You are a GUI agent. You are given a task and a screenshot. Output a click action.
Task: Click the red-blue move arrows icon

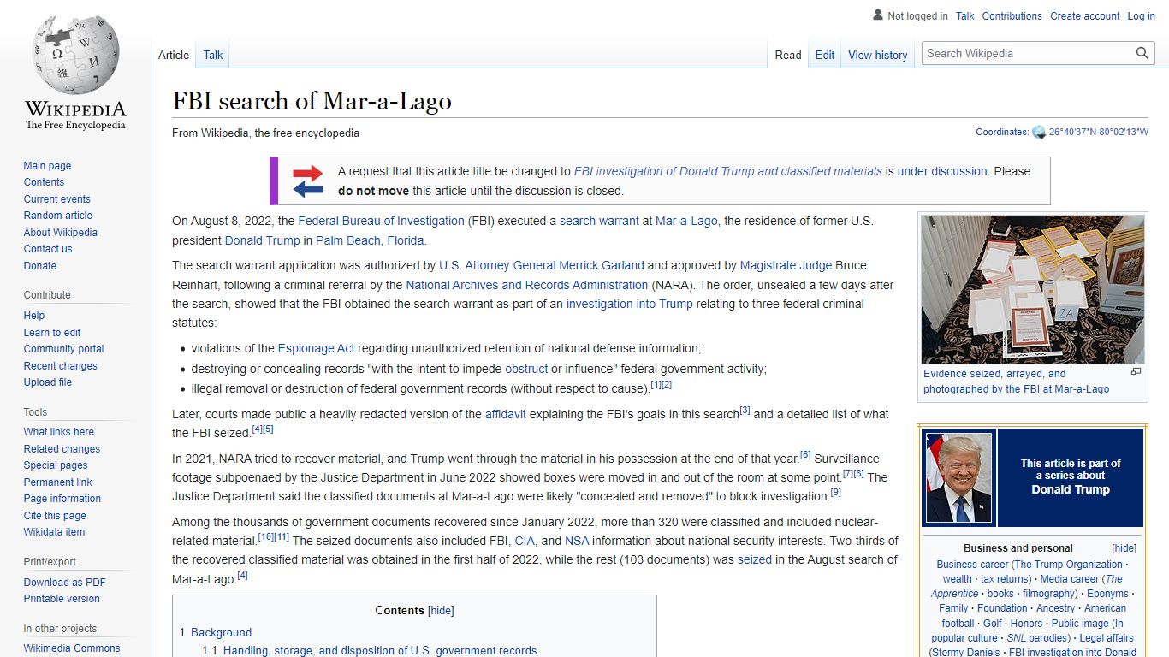(308, 181)
